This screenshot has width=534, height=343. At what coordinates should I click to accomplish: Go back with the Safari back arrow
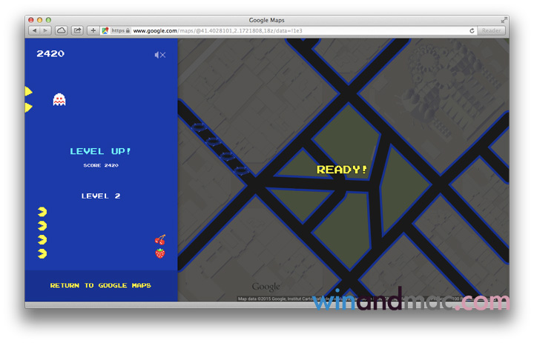point(34,30)
